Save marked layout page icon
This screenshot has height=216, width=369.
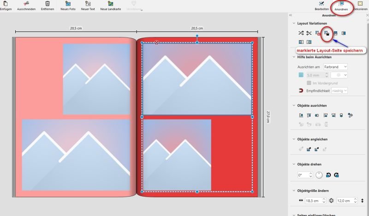click(327, 33)
